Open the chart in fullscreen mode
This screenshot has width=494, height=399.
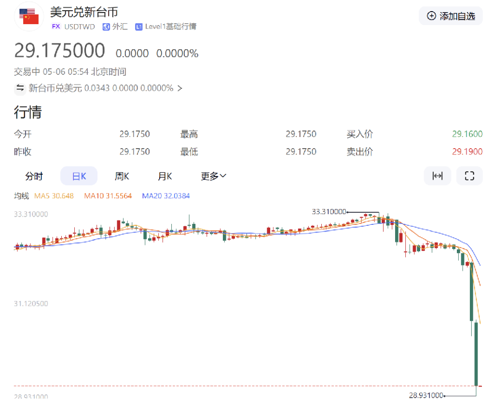pyautogui.click(x=469, y=176)
